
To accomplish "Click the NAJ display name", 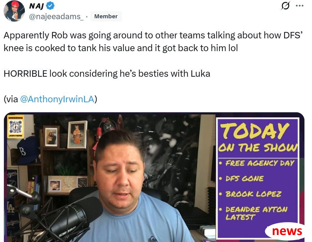I will [x=36, y=6].
